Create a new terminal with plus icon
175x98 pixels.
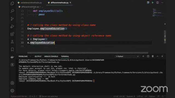point(143,56)
